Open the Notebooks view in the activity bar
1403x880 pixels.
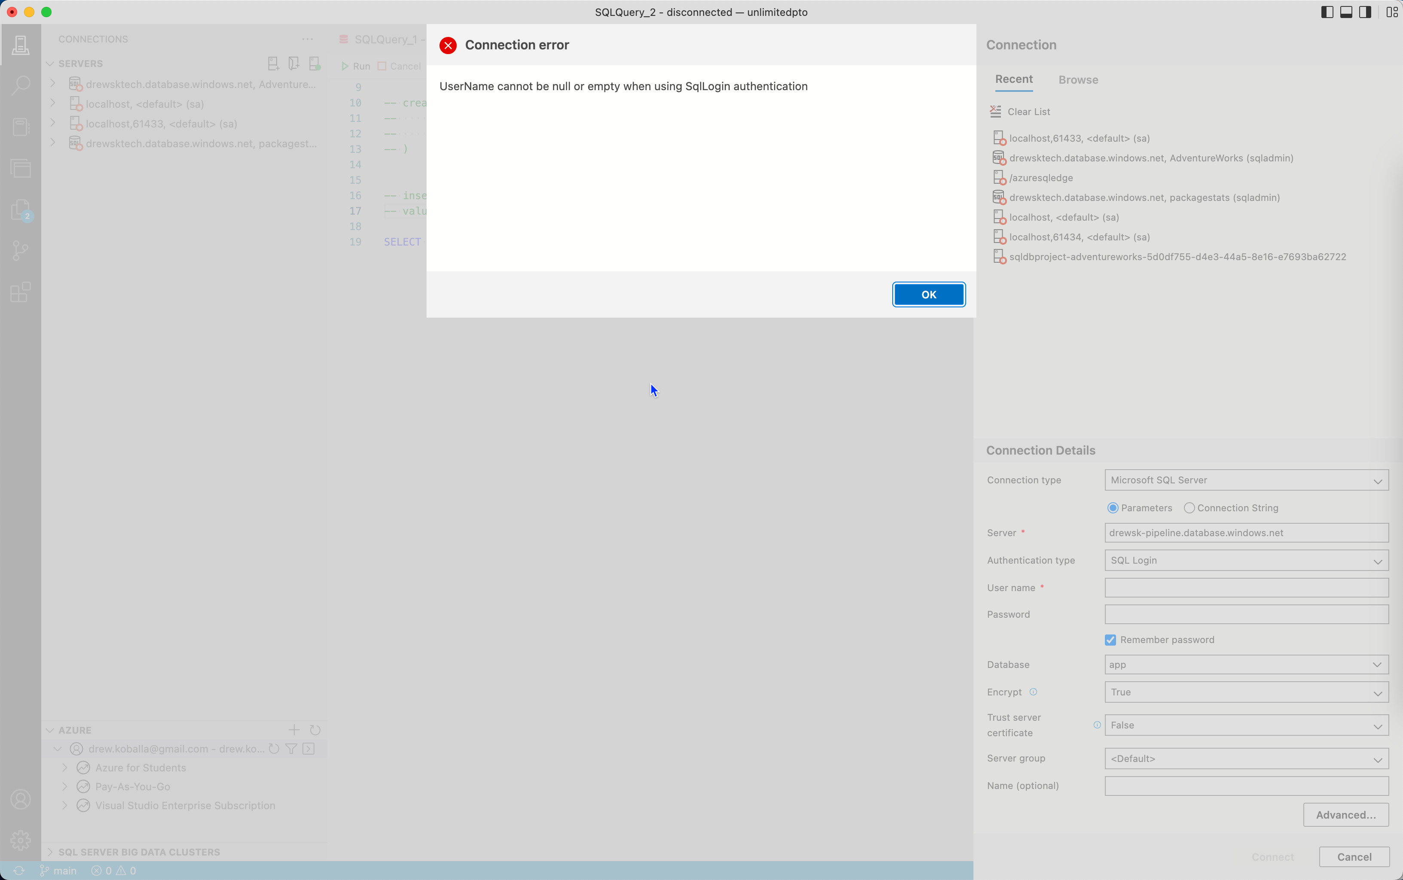21,127
